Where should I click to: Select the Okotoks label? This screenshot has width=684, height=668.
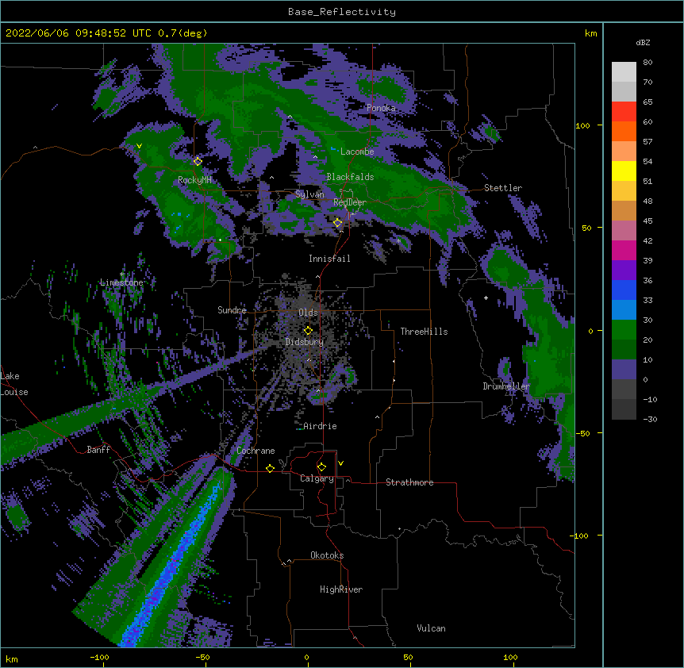coord(327,555)
